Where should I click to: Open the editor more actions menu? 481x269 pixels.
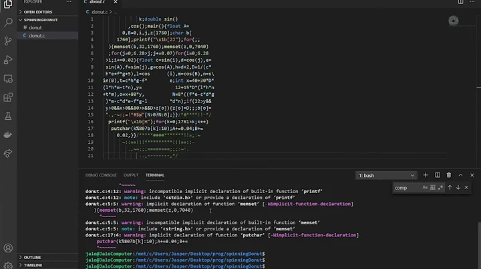[x=472, y=2]
